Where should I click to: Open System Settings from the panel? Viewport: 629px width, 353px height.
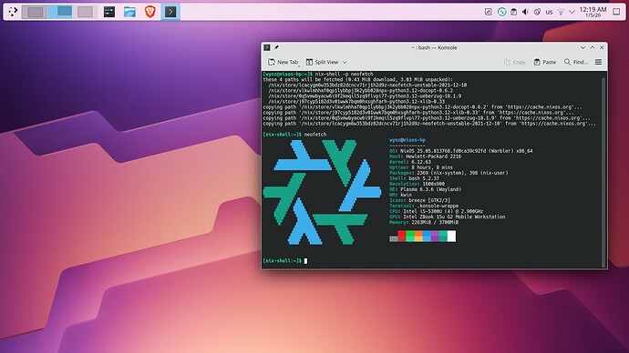[x=109, y=12]
